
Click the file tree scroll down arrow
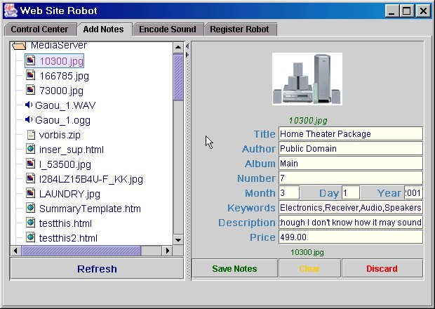pyautogui.click(x=178, y=239)
